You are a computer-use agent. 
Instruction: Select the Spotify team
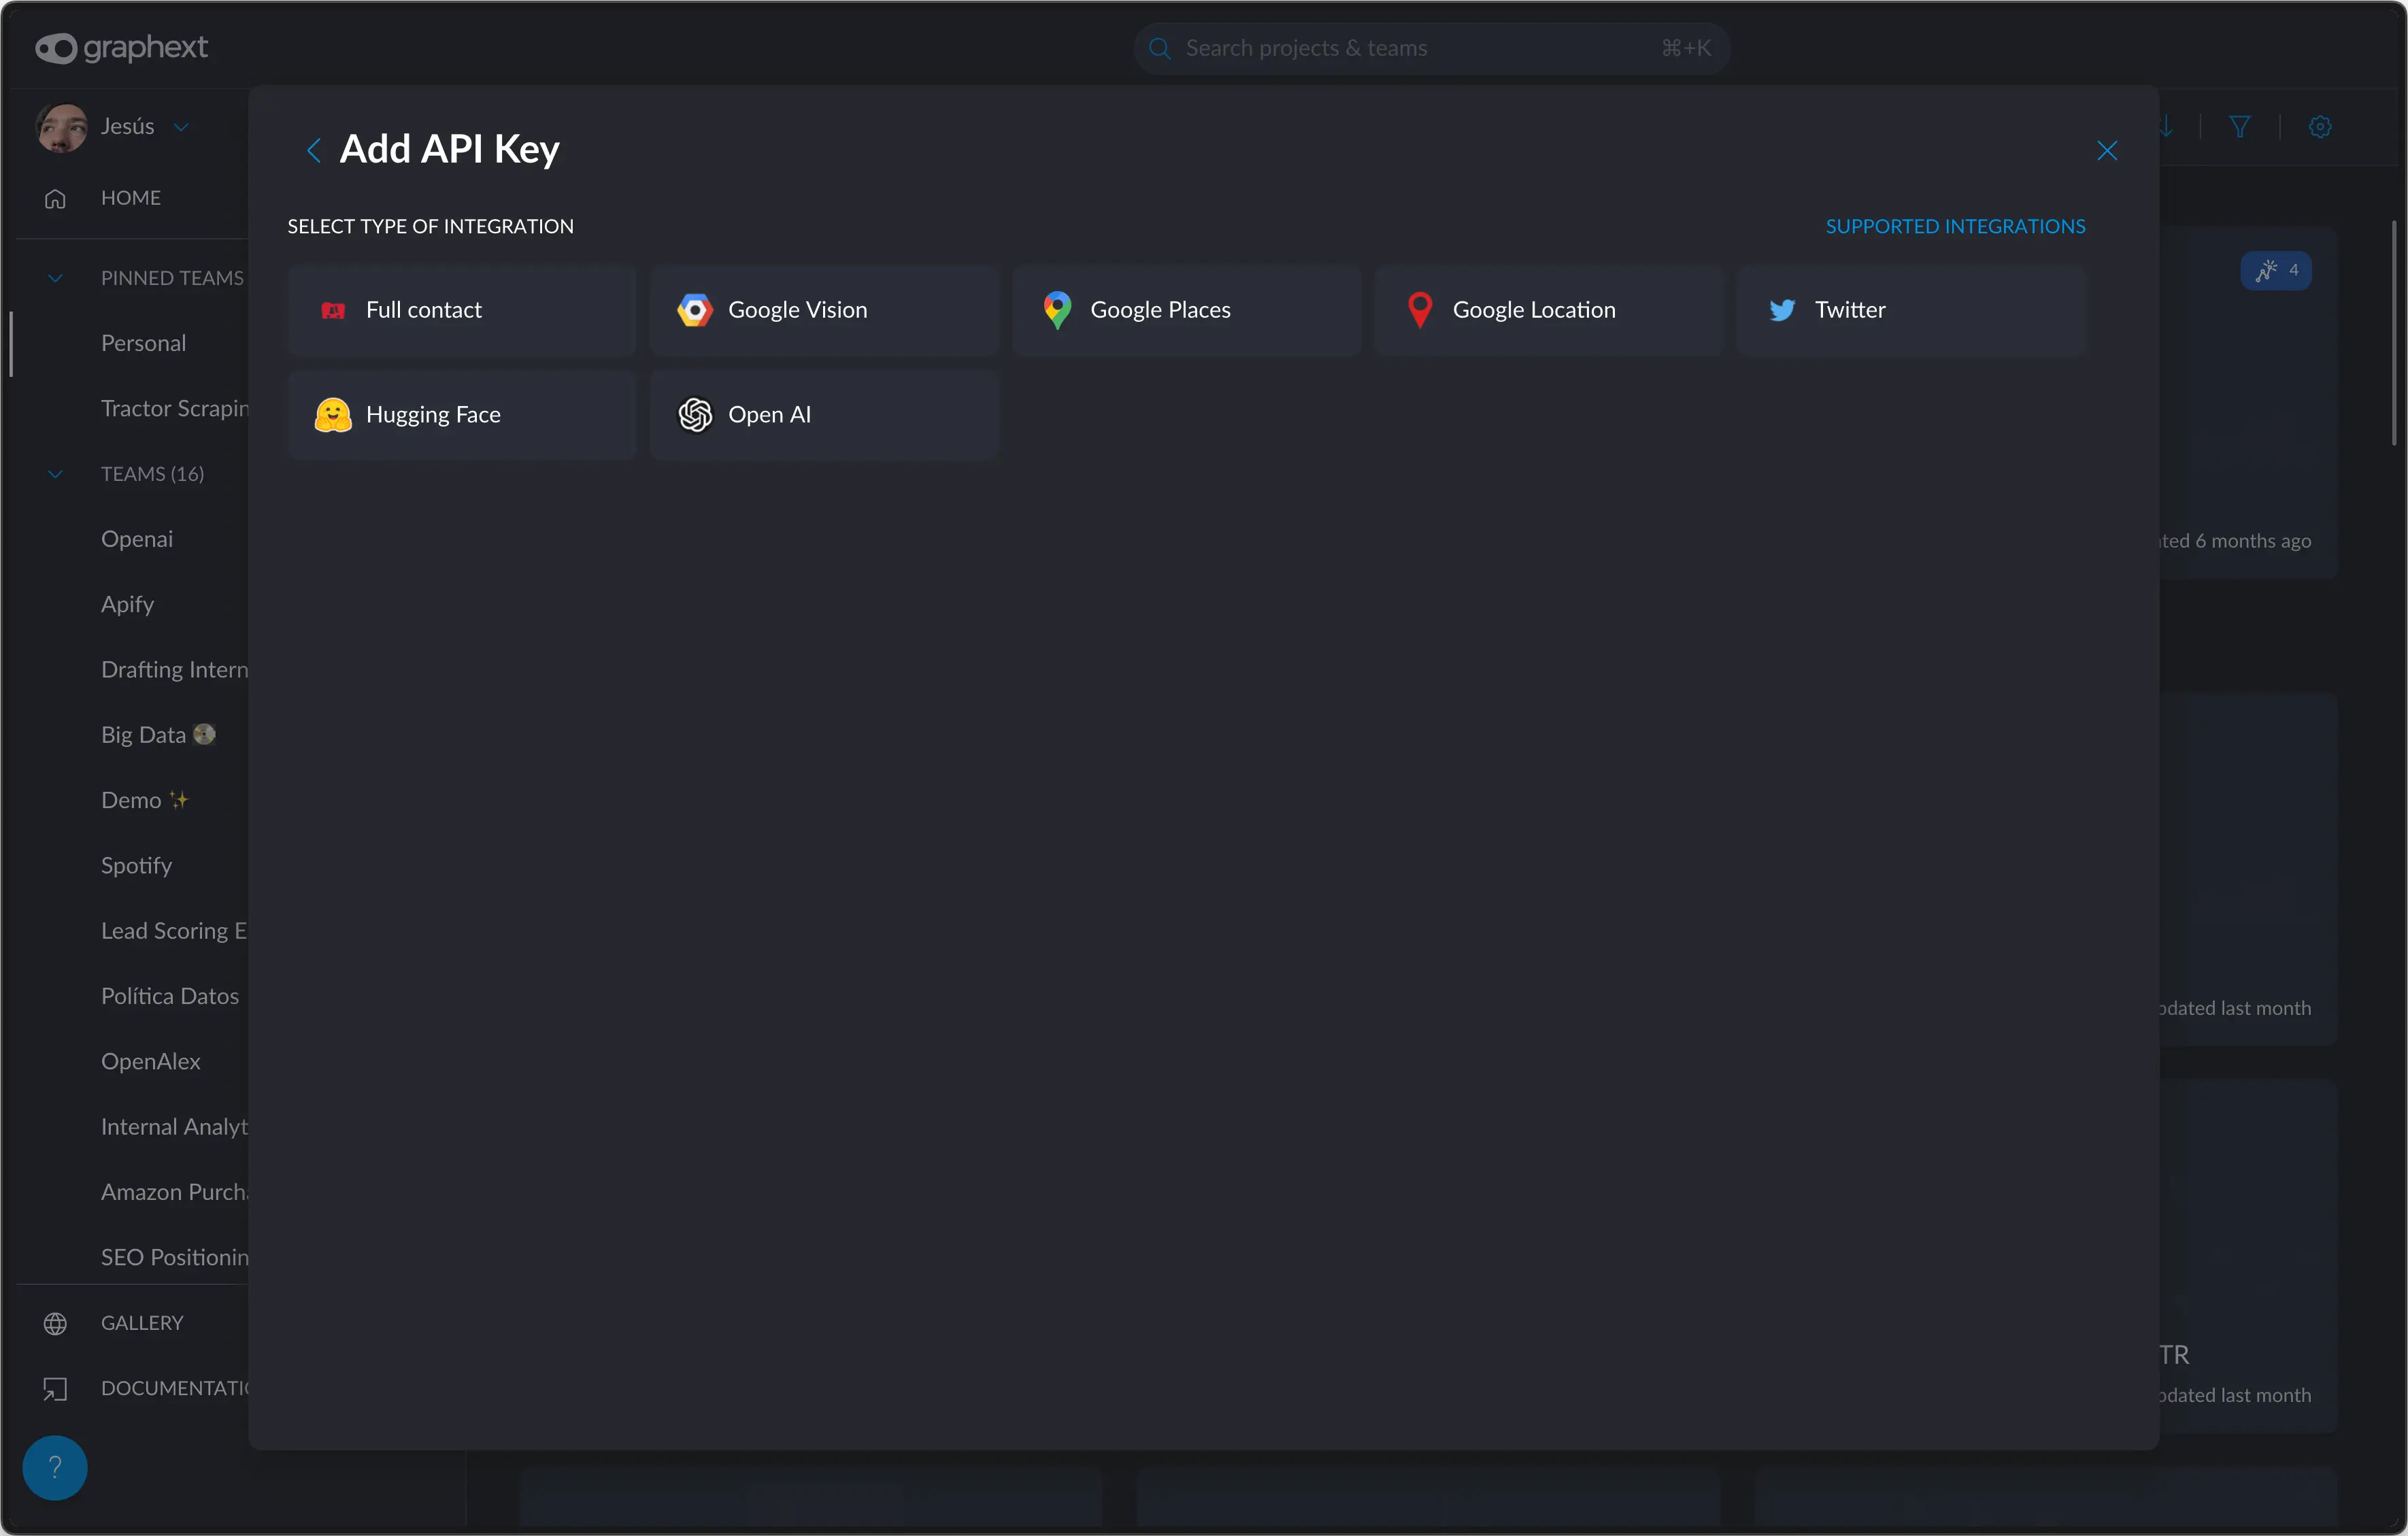click(136, 865)
